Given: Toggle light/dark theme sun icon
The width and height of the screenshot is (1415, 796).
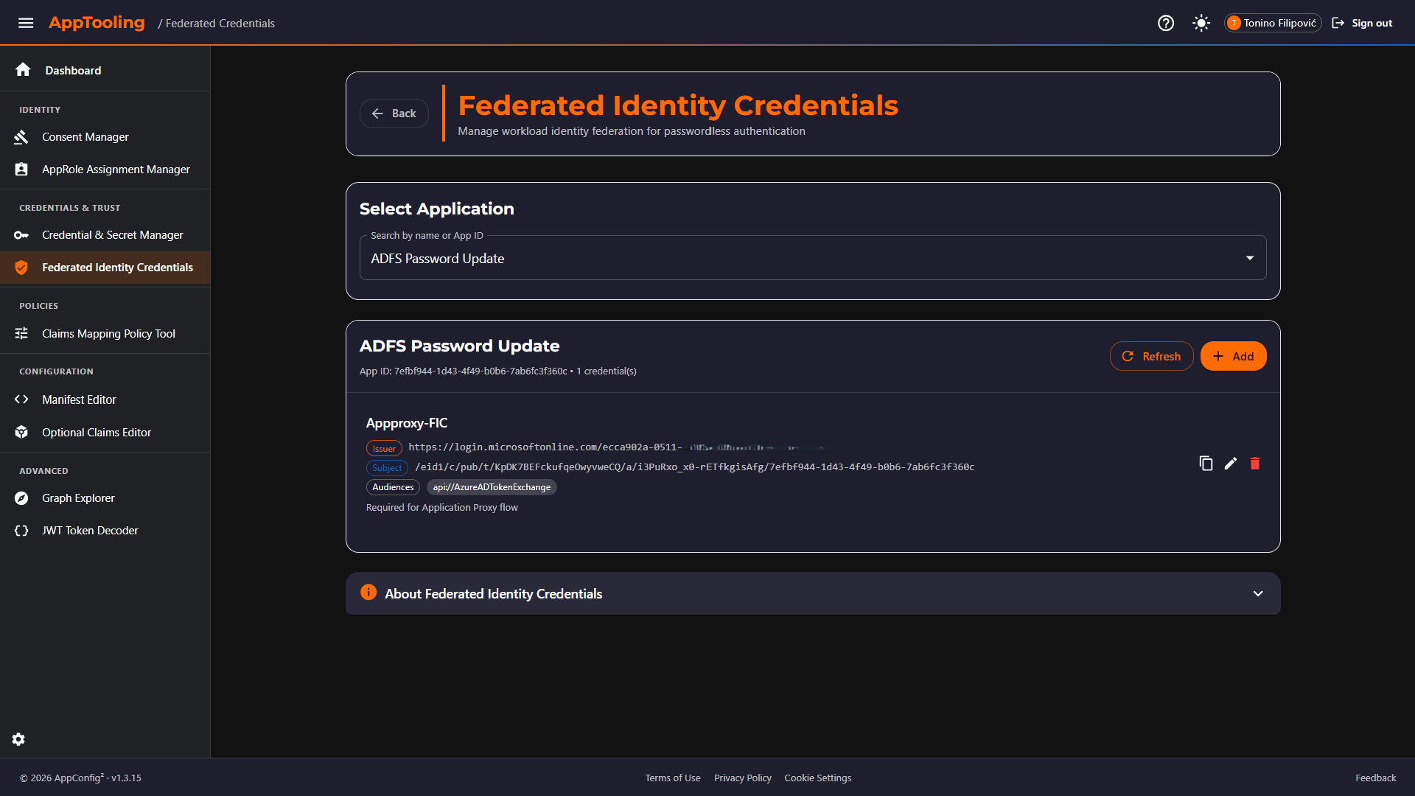Looking at the screenshot, I should pyautogui.click(x=1201, y=23).
